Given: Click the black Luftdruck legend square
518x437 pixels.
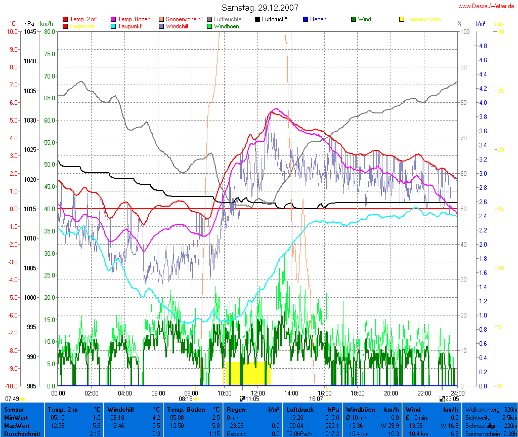Looking at the screenshot, I should click(x=257, y=19).
